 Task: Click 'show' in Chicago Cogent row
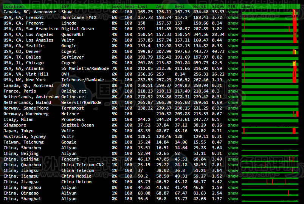coord(233,63)
